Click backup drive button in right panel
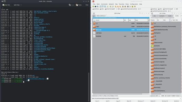This screenshot has height=102, width=182. (154, 9)
